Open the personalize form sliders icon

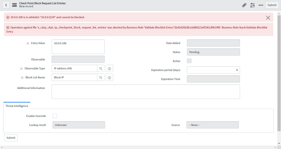coord(252,5)
